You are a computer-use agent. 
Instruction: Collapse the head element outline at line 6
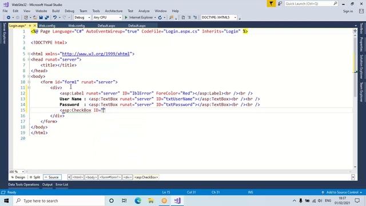click(x=29, y=60)
